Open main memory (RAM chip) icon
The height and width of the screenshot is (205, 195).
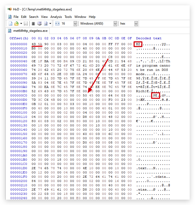coord(33,24)
